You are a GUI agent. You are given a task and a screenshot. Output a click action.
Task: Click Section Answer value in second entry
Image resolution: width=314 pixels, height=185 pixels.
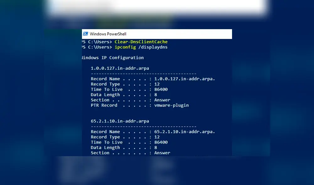tap(162, 153)
